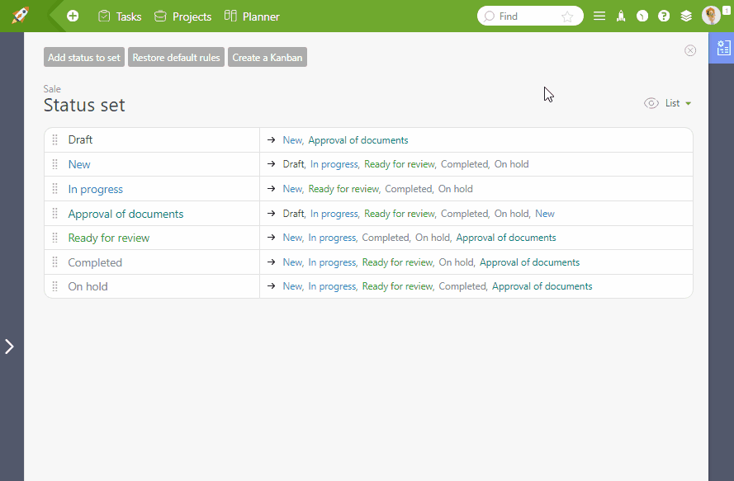Click the notification badge showing 1
This screenshot has width=734, height=481.
coord(727,10)
